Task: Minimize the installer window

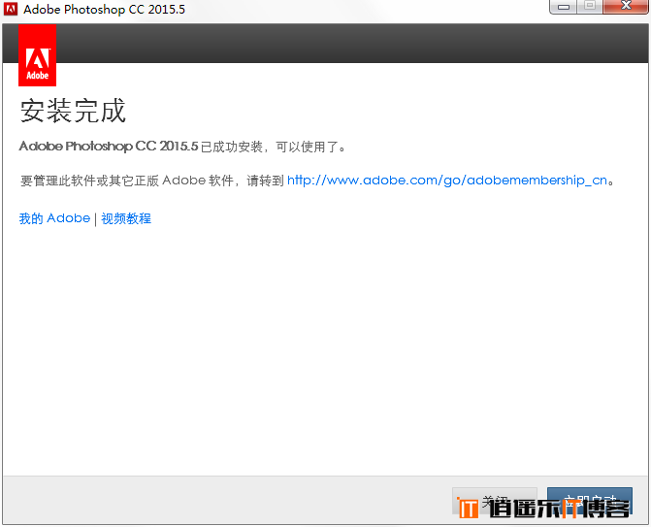Action: [563, 7]
